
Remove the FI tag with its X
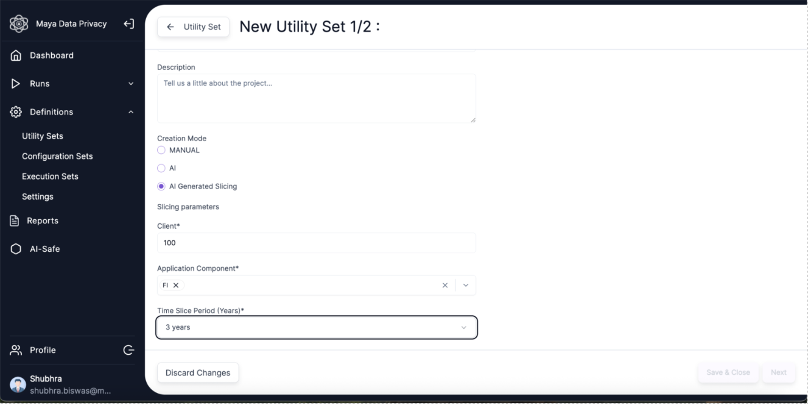click(176, 285)
